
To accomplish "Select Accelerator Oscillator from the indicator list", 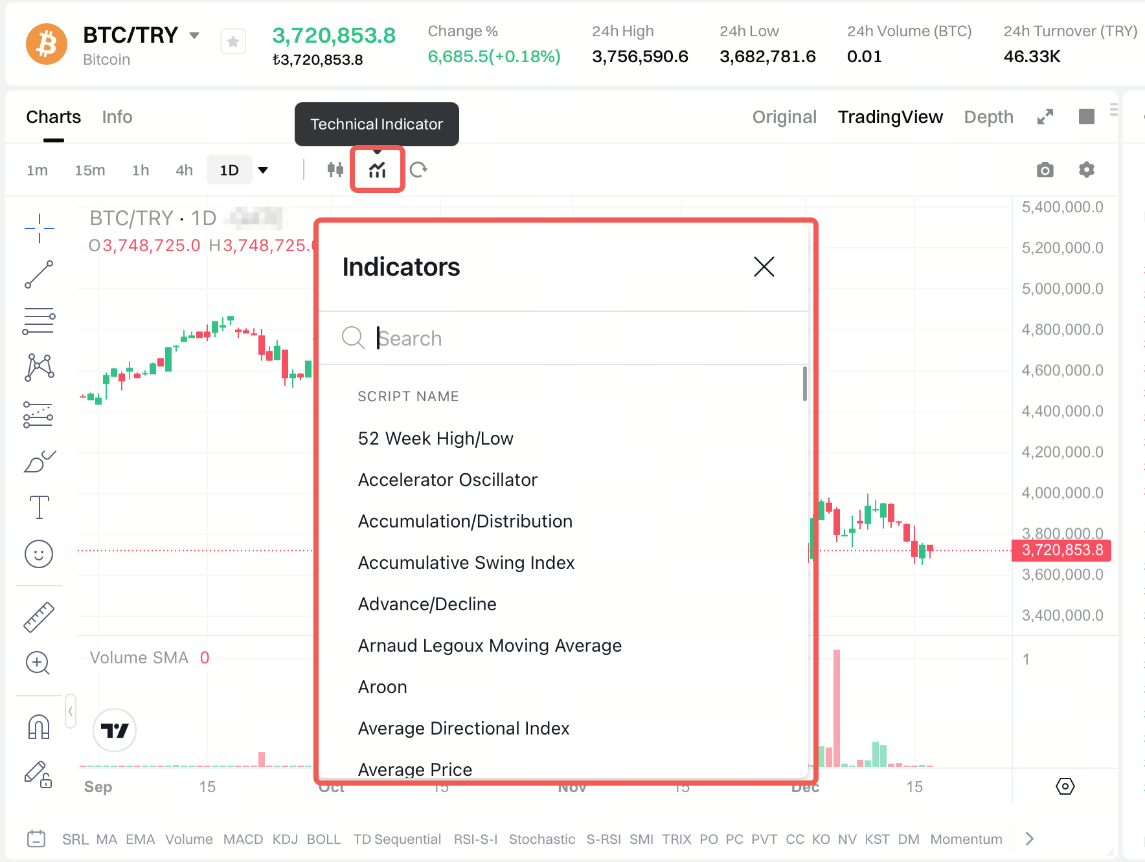I will [x=448, y=480].
